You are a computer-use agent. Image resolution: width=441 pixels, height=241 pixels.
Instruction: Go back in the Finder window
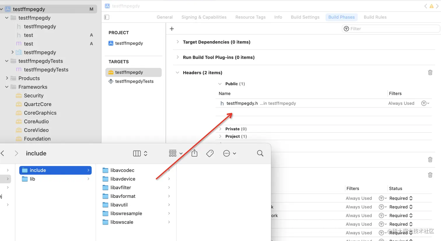point(3,153)
